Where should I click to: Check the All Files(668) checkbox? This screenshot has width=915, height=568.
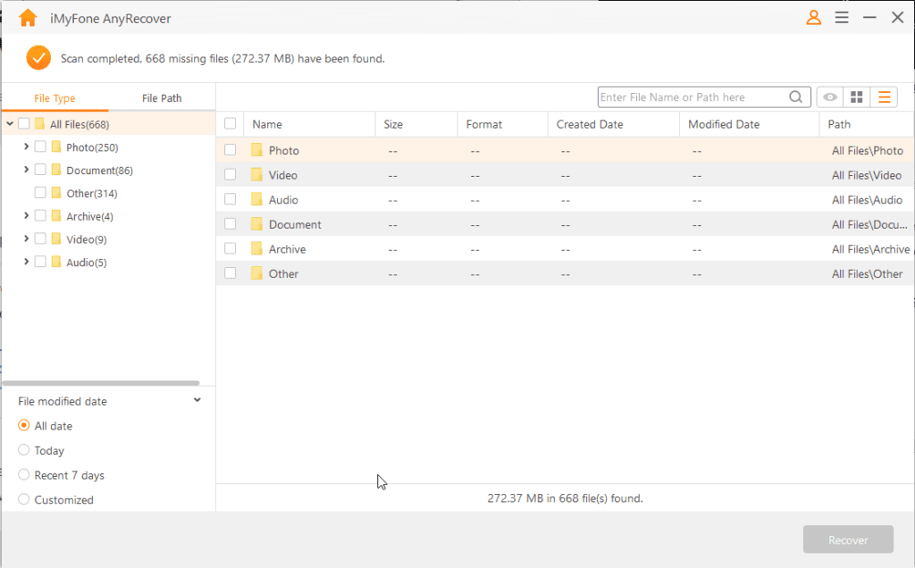coord(24,123)
